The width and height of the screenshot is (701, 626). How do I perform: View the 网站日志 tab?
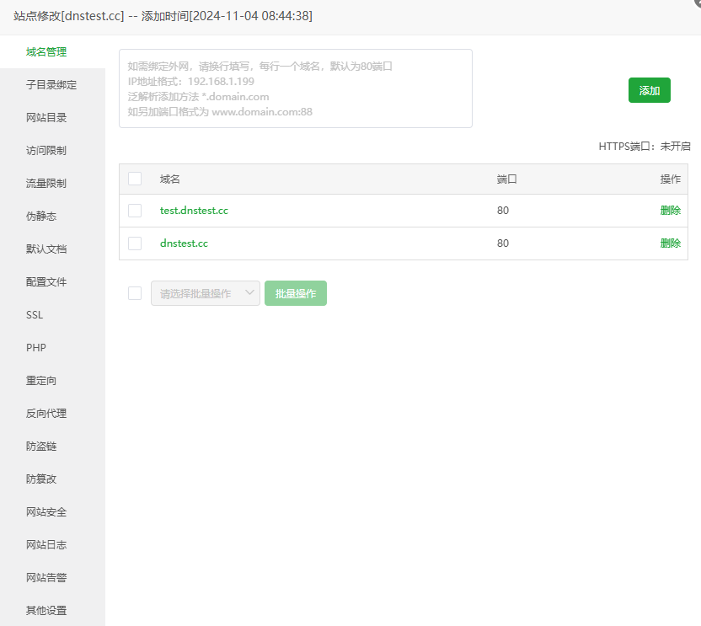46,545
